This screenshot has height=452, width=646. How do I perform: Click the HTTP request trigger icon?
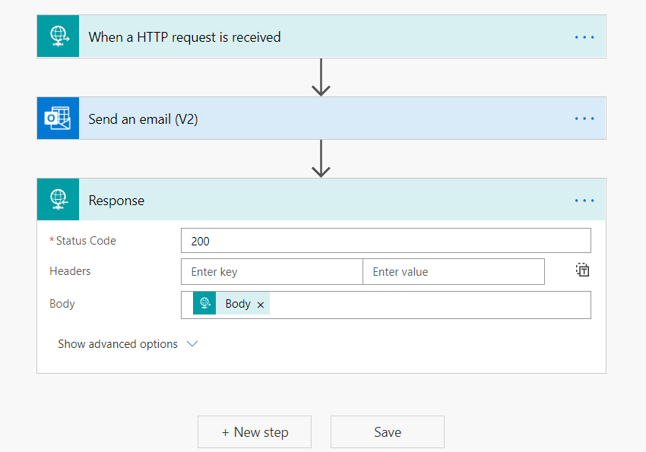coord(58,36)
